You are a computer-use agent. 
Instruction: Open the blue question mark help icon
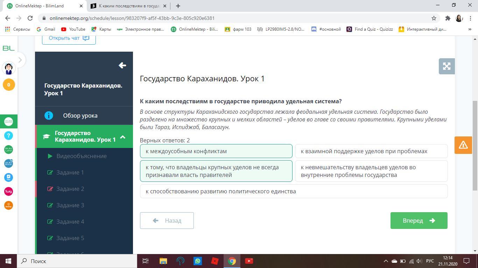point(9,135)
